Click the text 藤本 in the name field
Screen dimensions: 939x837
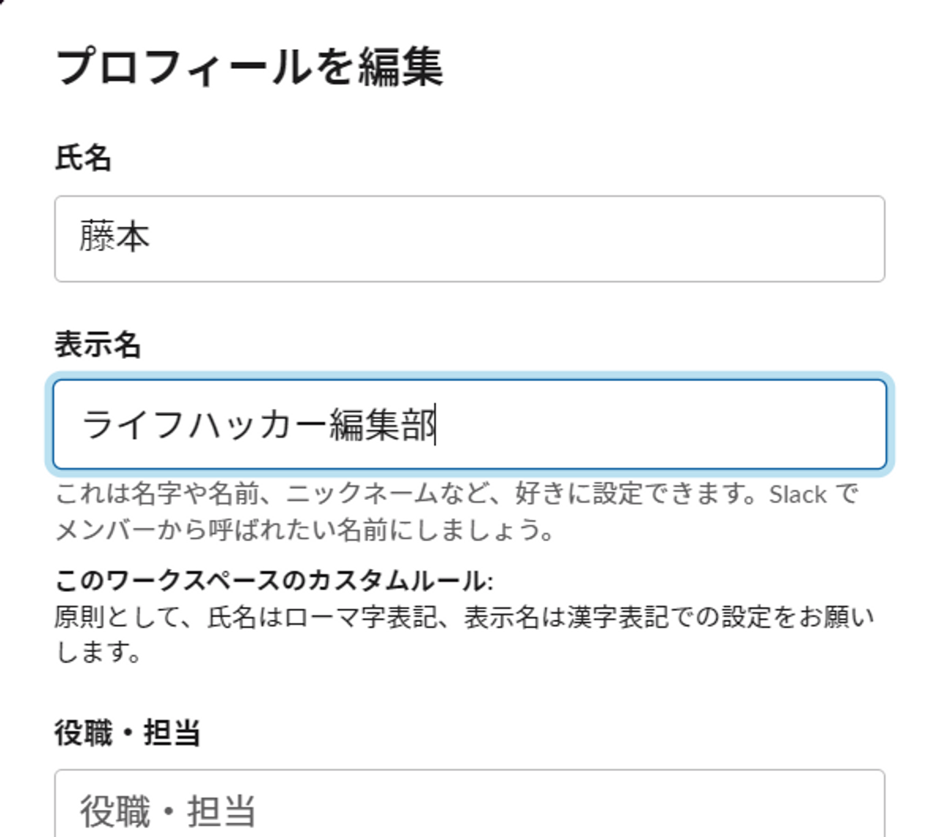click(114, 238)
